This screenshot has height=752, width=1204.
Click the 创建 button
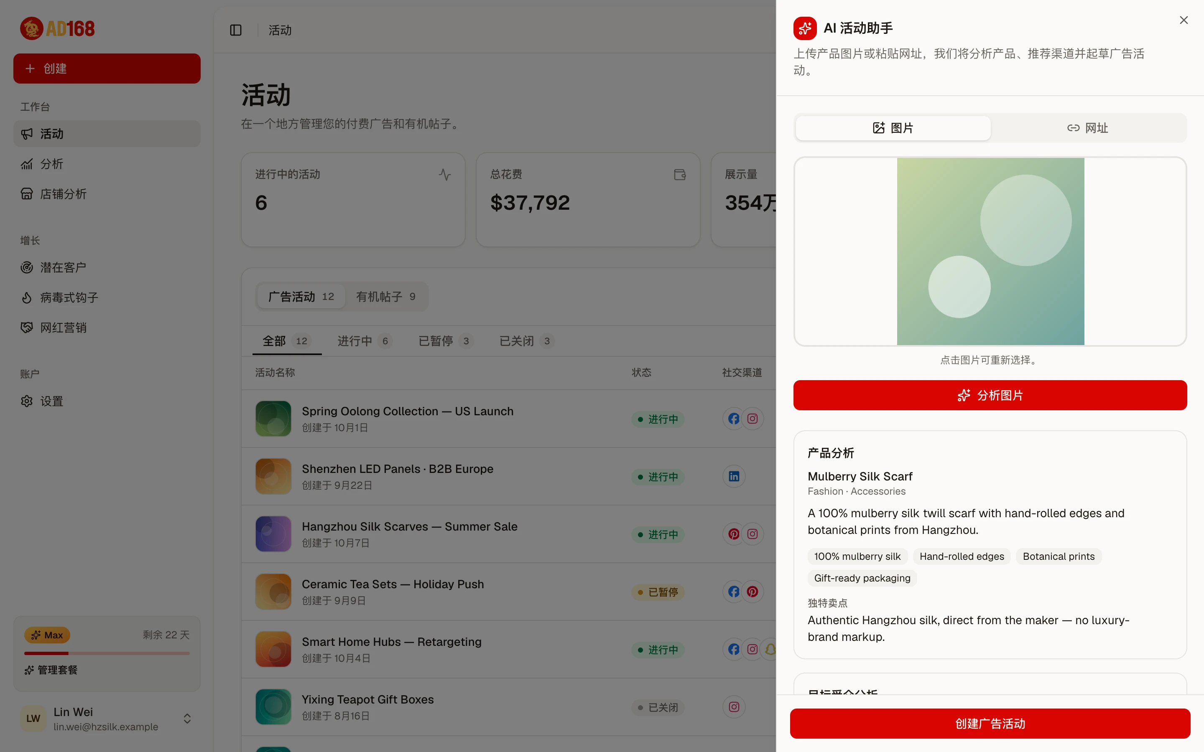coord(107,69)
